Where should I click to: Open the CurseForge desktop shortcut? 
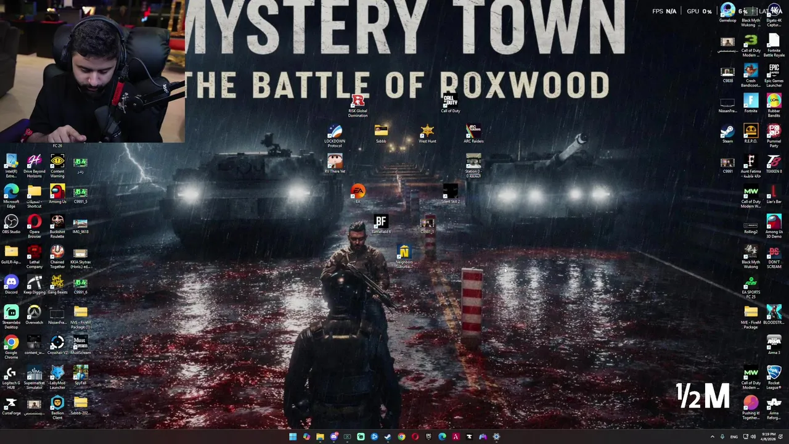click(11, 406)
